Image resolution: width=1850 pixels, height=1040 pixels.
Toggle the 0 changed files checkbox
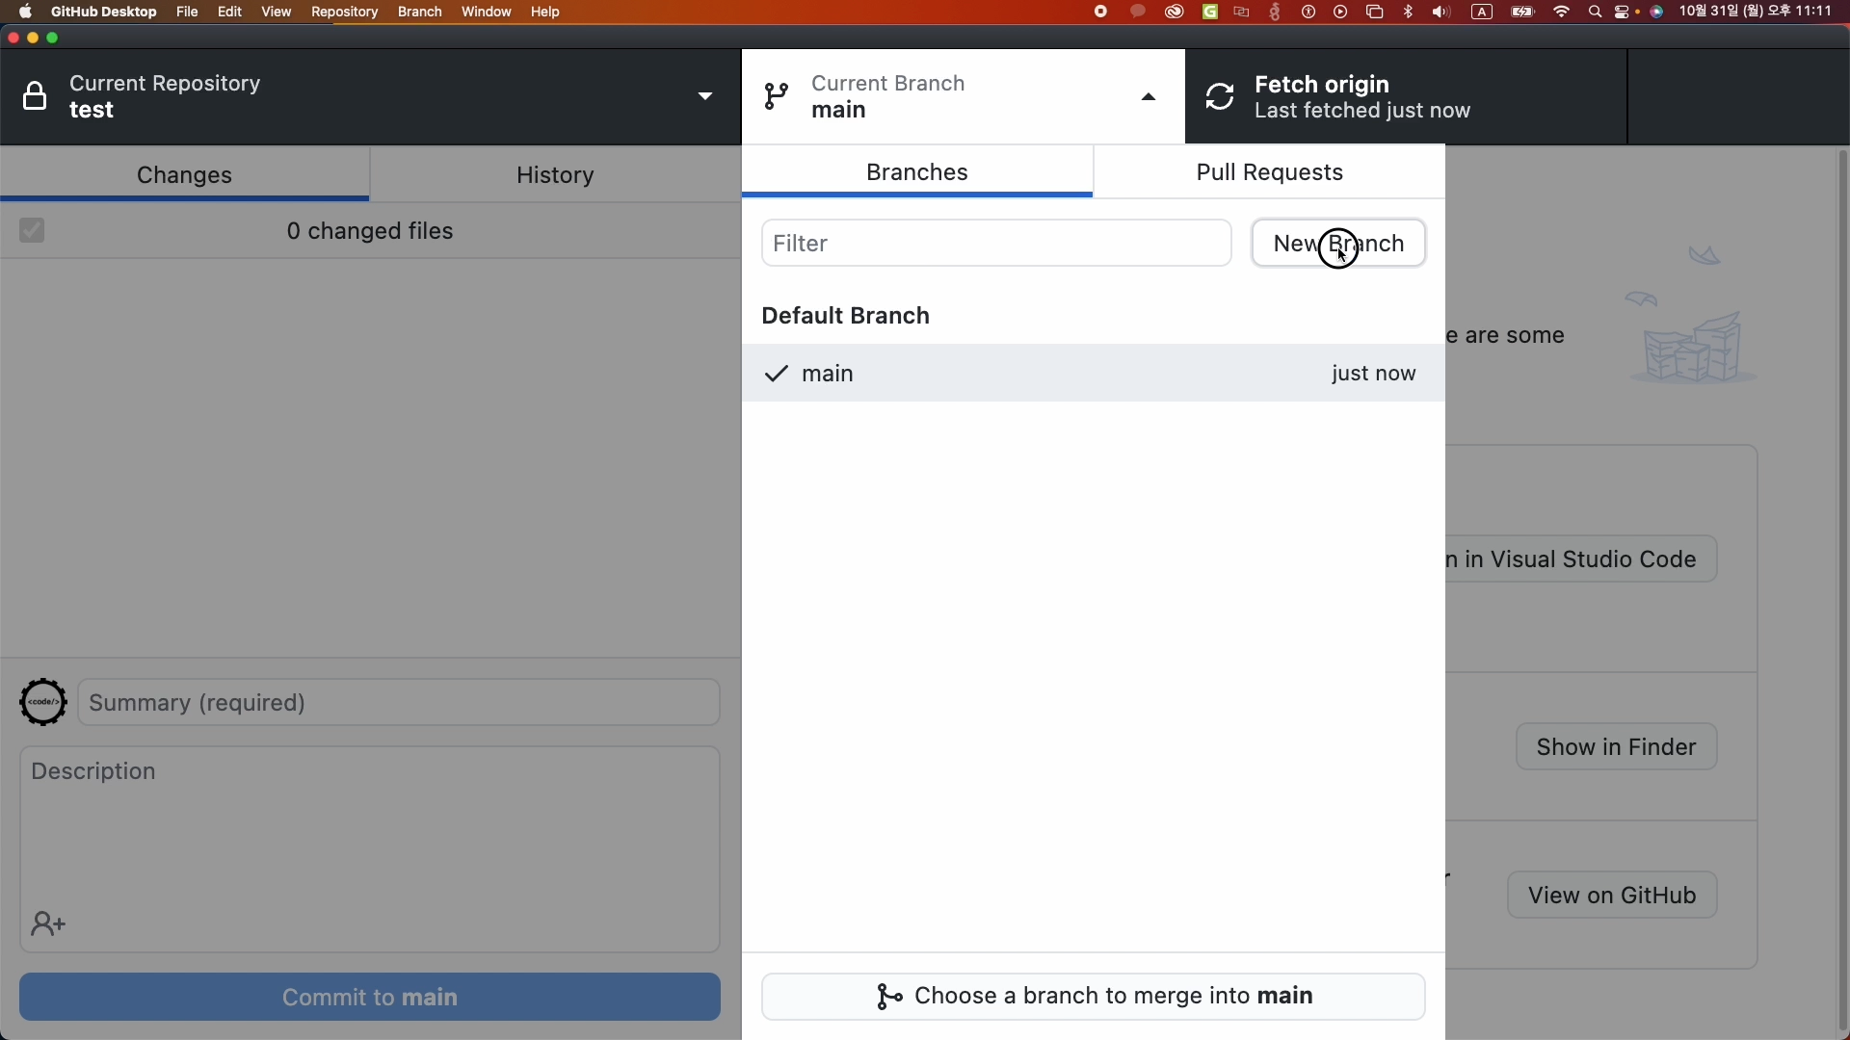click(x=32, y=231)
